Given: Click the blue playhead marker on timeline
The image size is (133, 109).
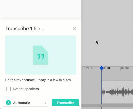Looking at the screenshot, I should (101, 68).
